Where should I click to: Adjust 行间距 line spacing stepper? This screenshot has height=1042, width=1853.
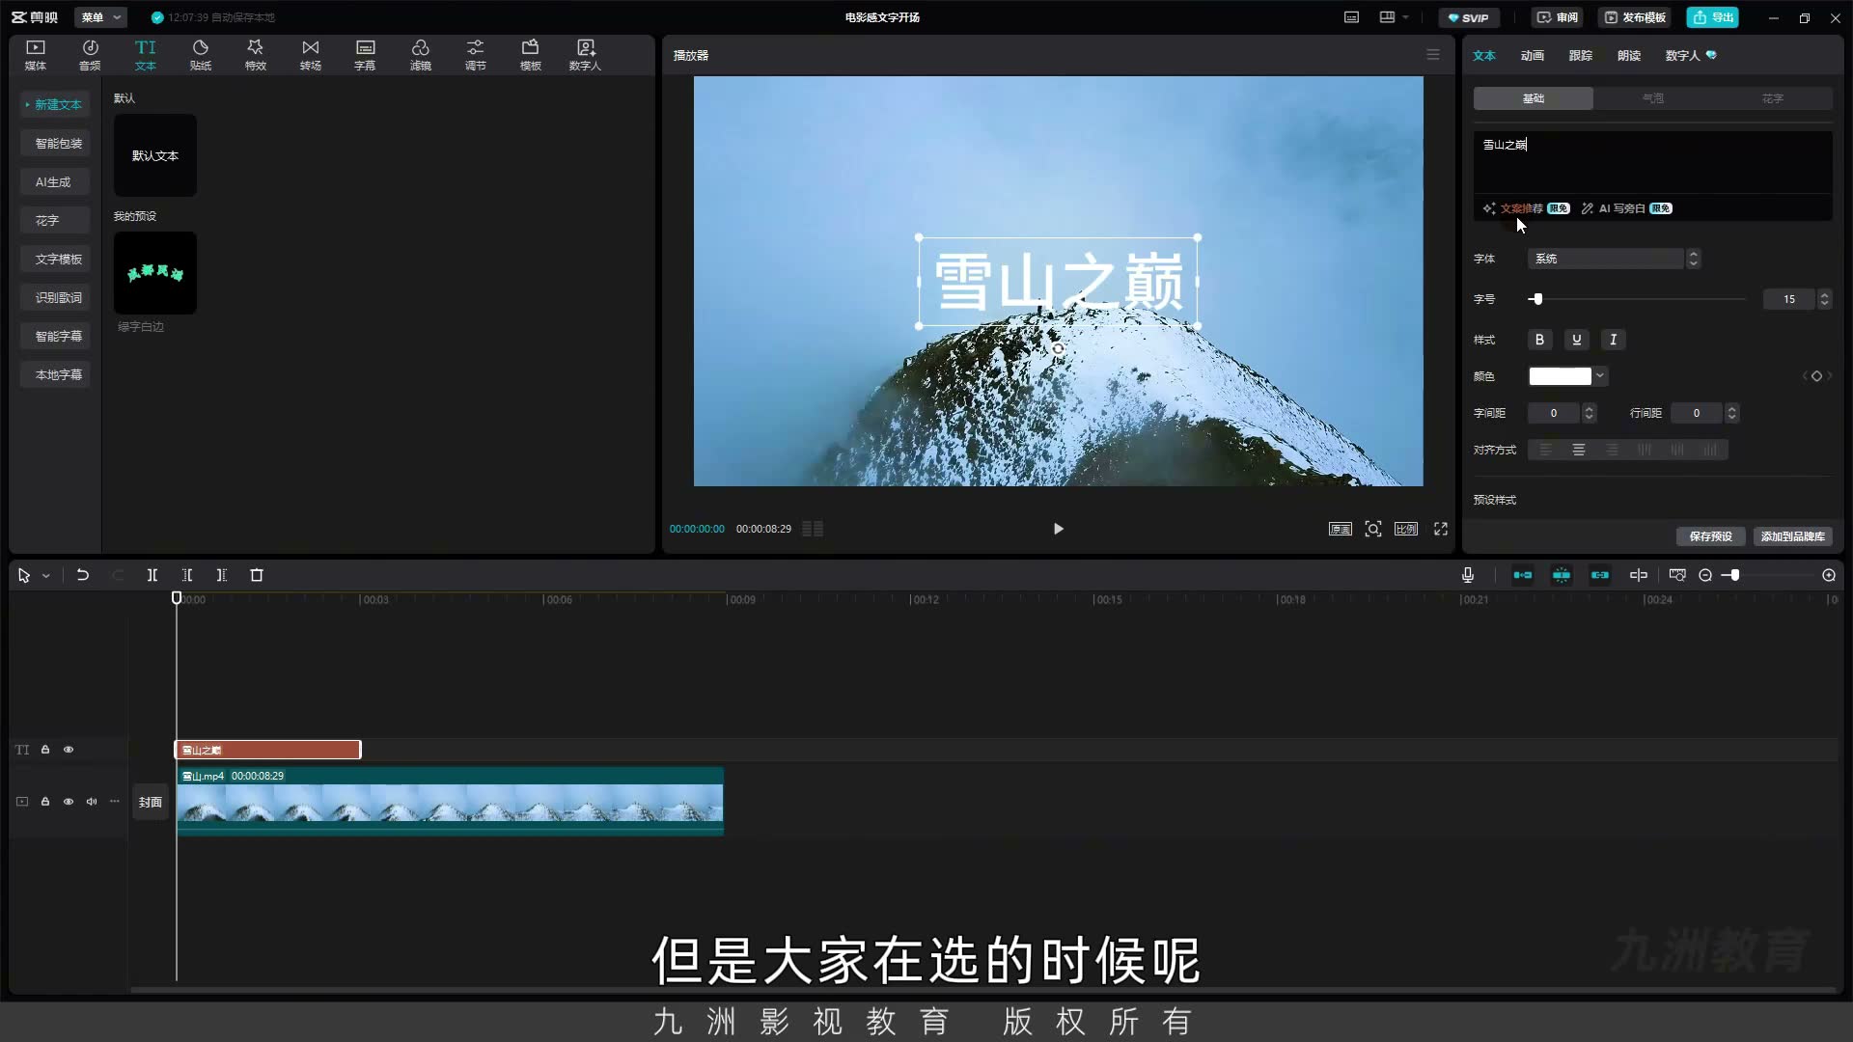[x=1732, y=413]
